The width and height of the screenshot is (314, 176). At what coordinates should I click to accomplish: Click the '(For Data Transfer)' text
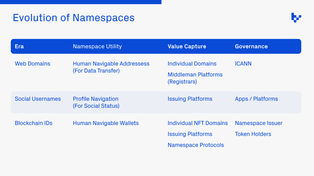coord(96,71)
